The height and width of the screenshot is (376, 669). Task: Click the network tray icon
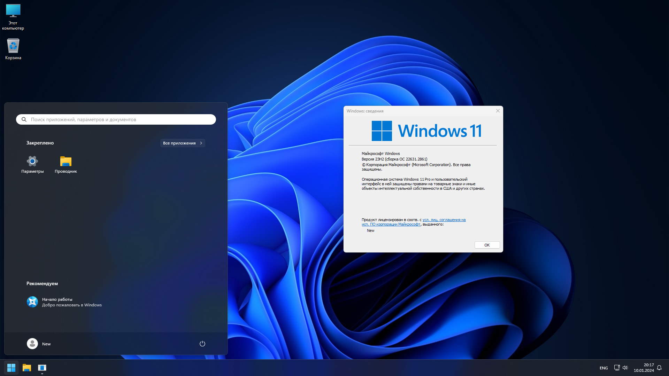(617, 368)
